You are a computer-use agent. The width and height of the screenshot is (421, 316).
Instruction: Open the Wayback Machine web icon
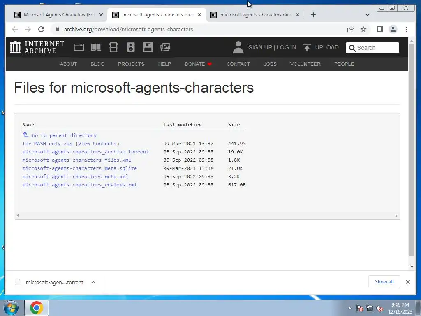(x=79, y=47)
